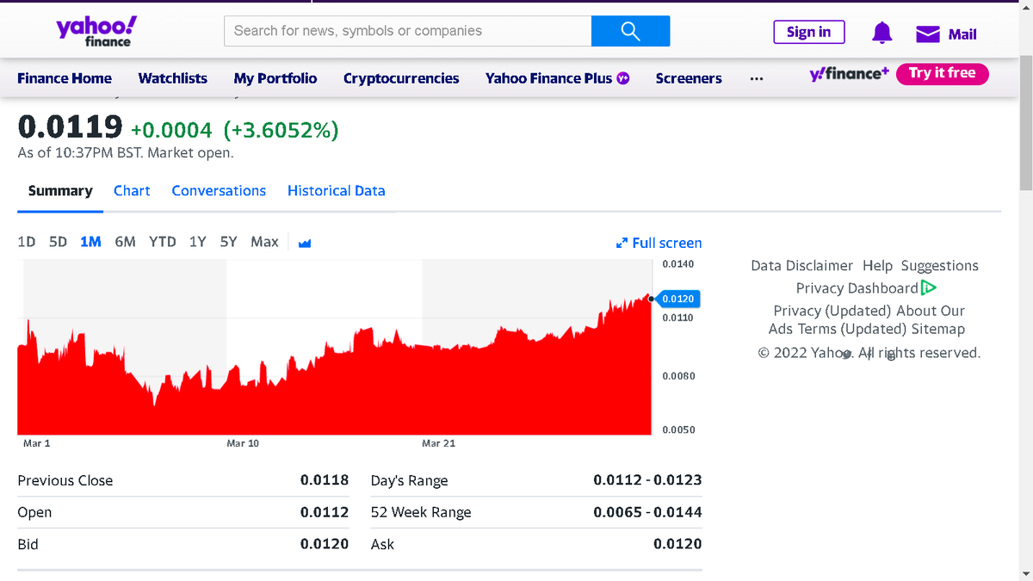The height and width of the screenshot is (581, 1033).
Task: Click the Open value 0.0112
Action: 325,512
